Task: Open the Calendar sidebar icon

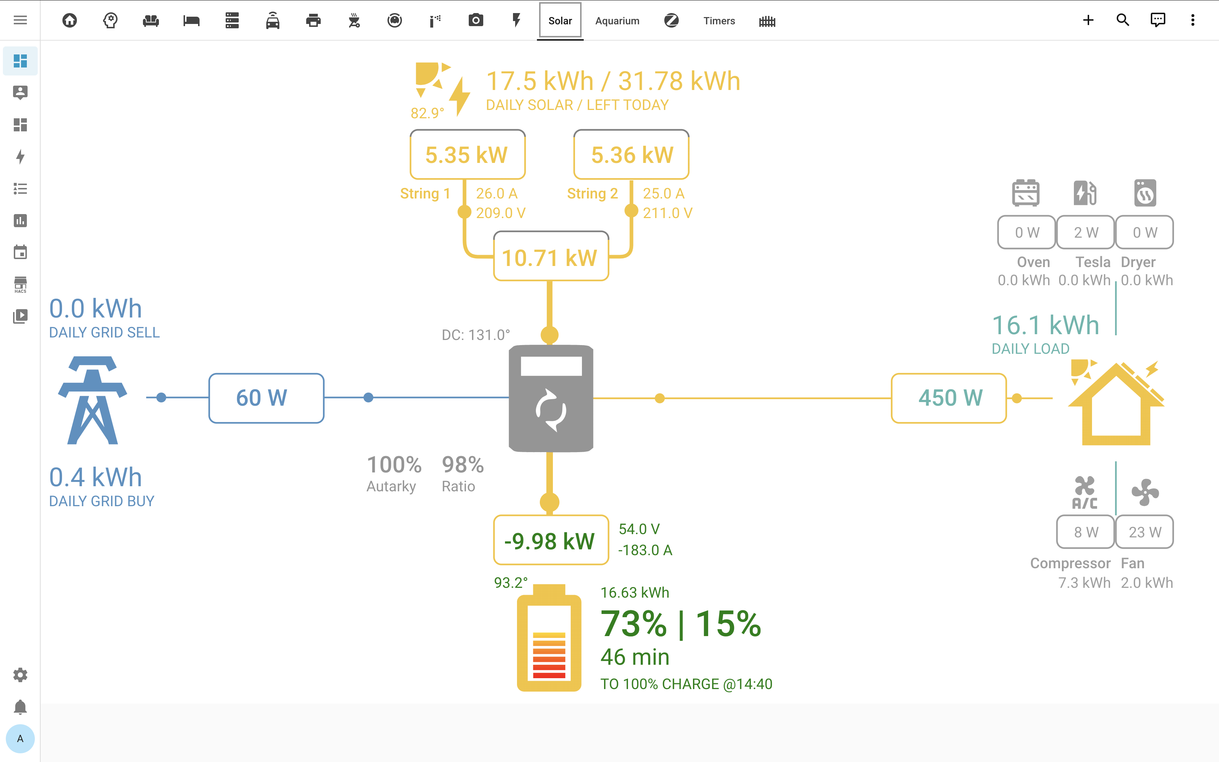Action: coord(20,252)
